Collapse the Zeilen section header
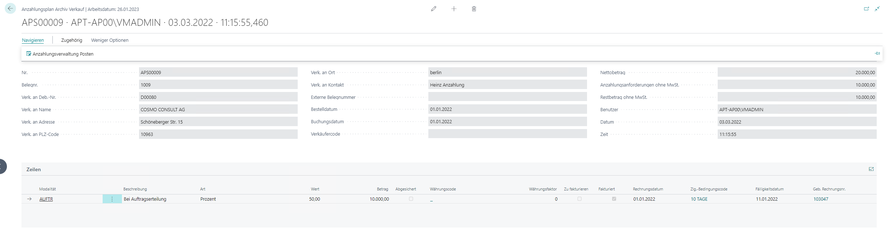Viewport: 888px width, 229px height. [x=33, y=169]
